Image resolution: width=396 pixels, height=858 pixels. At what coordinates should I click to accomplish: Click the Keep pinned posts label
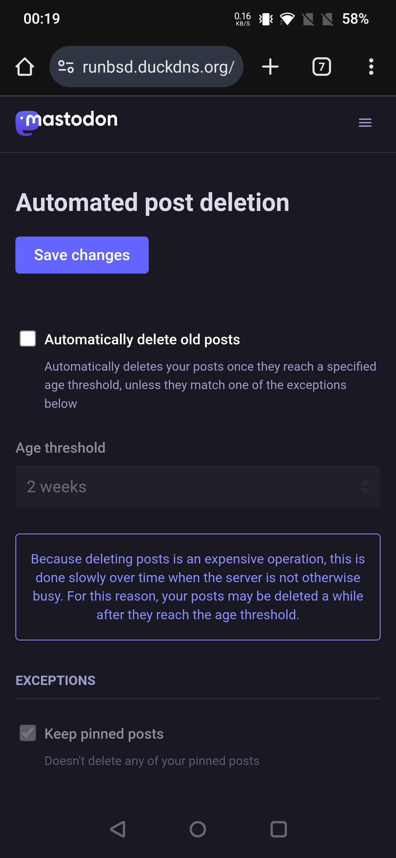(104, 734)
